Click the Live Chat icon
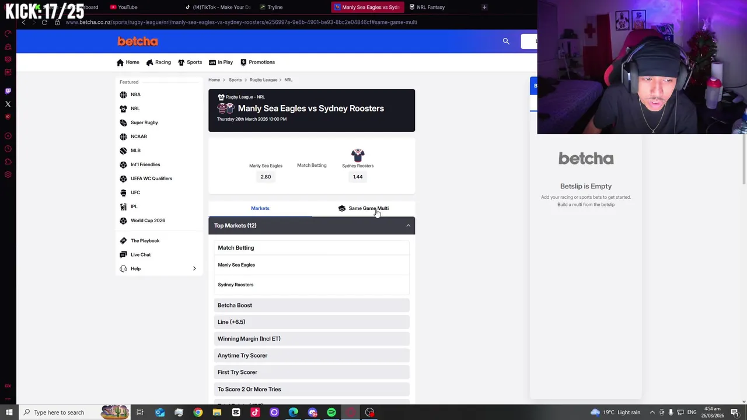This screenshot has width=747, height=420. click(123, 254)
